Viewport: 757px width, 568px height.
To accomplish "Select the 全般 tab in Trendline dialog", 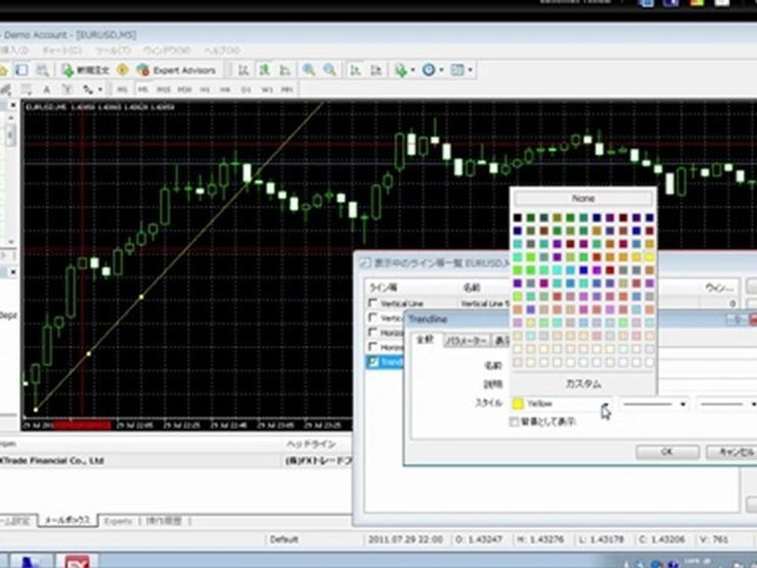I will pos(425,340).
